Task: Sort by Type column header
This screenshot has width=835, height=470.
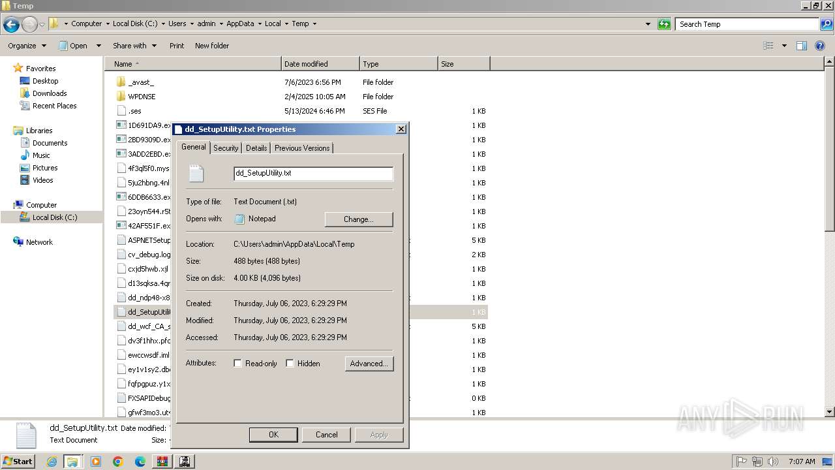Action: 399,64
